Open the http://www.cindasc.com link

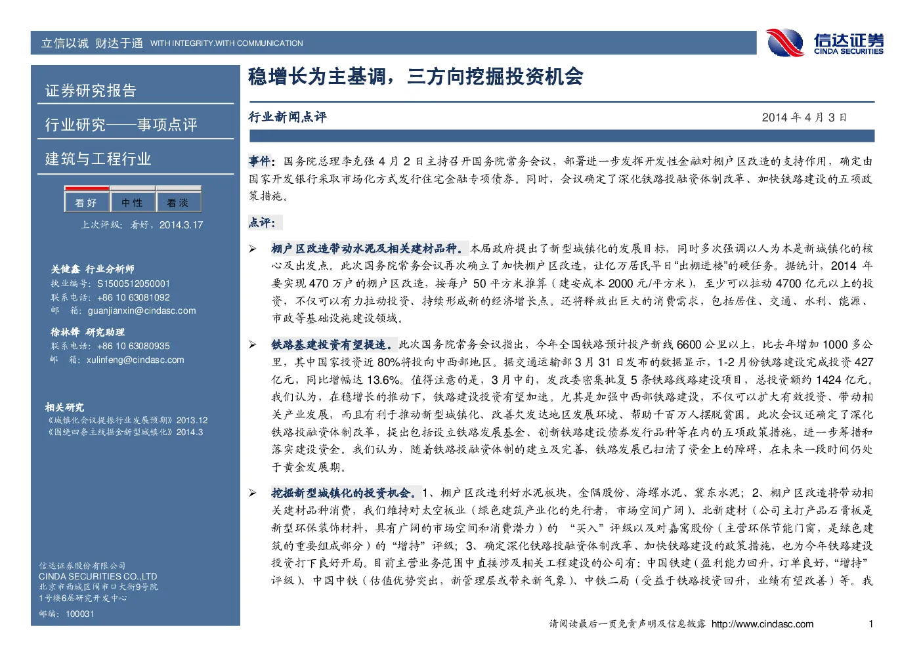tap(762, 624)
